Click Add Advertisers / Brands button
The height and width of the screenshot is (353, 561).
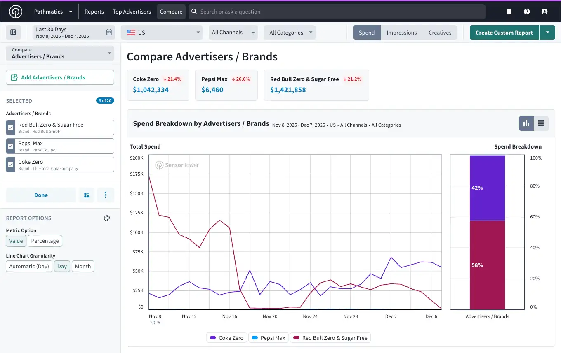click(60, 77)
